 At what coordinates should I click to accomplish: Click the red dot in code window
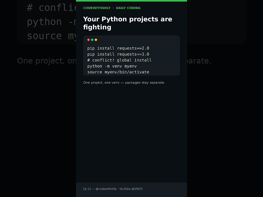pos(88,40)
